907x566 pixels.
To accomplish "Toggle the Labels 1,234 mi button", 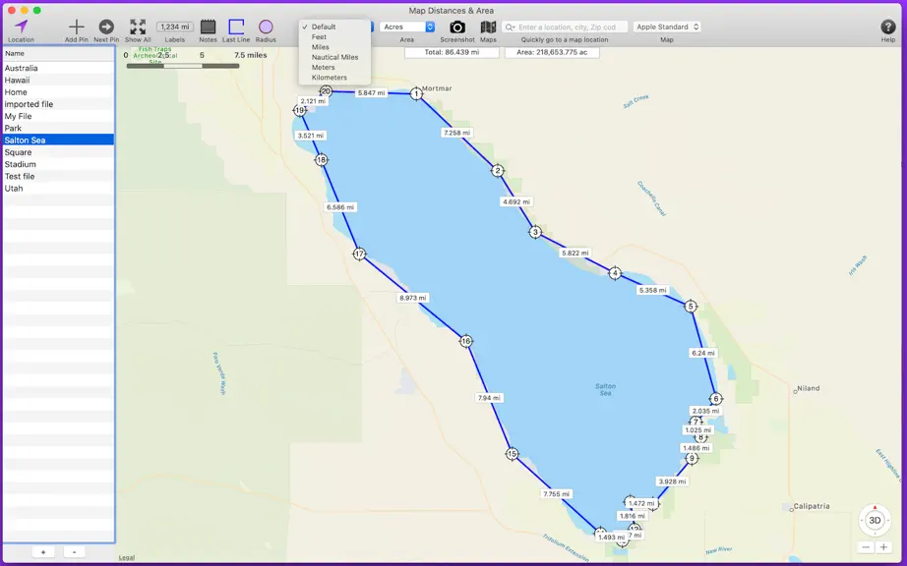I will pos(175,27).
